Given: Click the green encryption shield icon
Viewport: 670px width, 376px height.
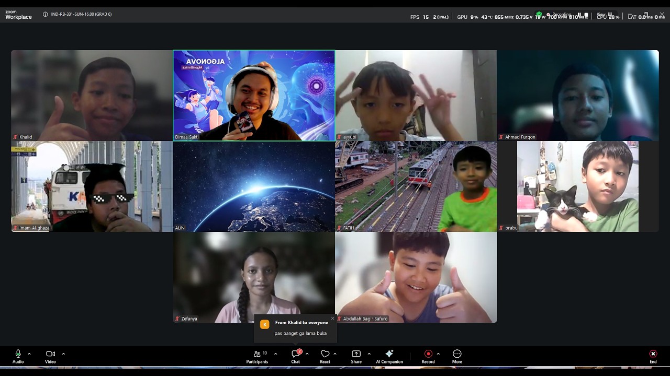Looking at the screenshot, I should tap(539, 14).
